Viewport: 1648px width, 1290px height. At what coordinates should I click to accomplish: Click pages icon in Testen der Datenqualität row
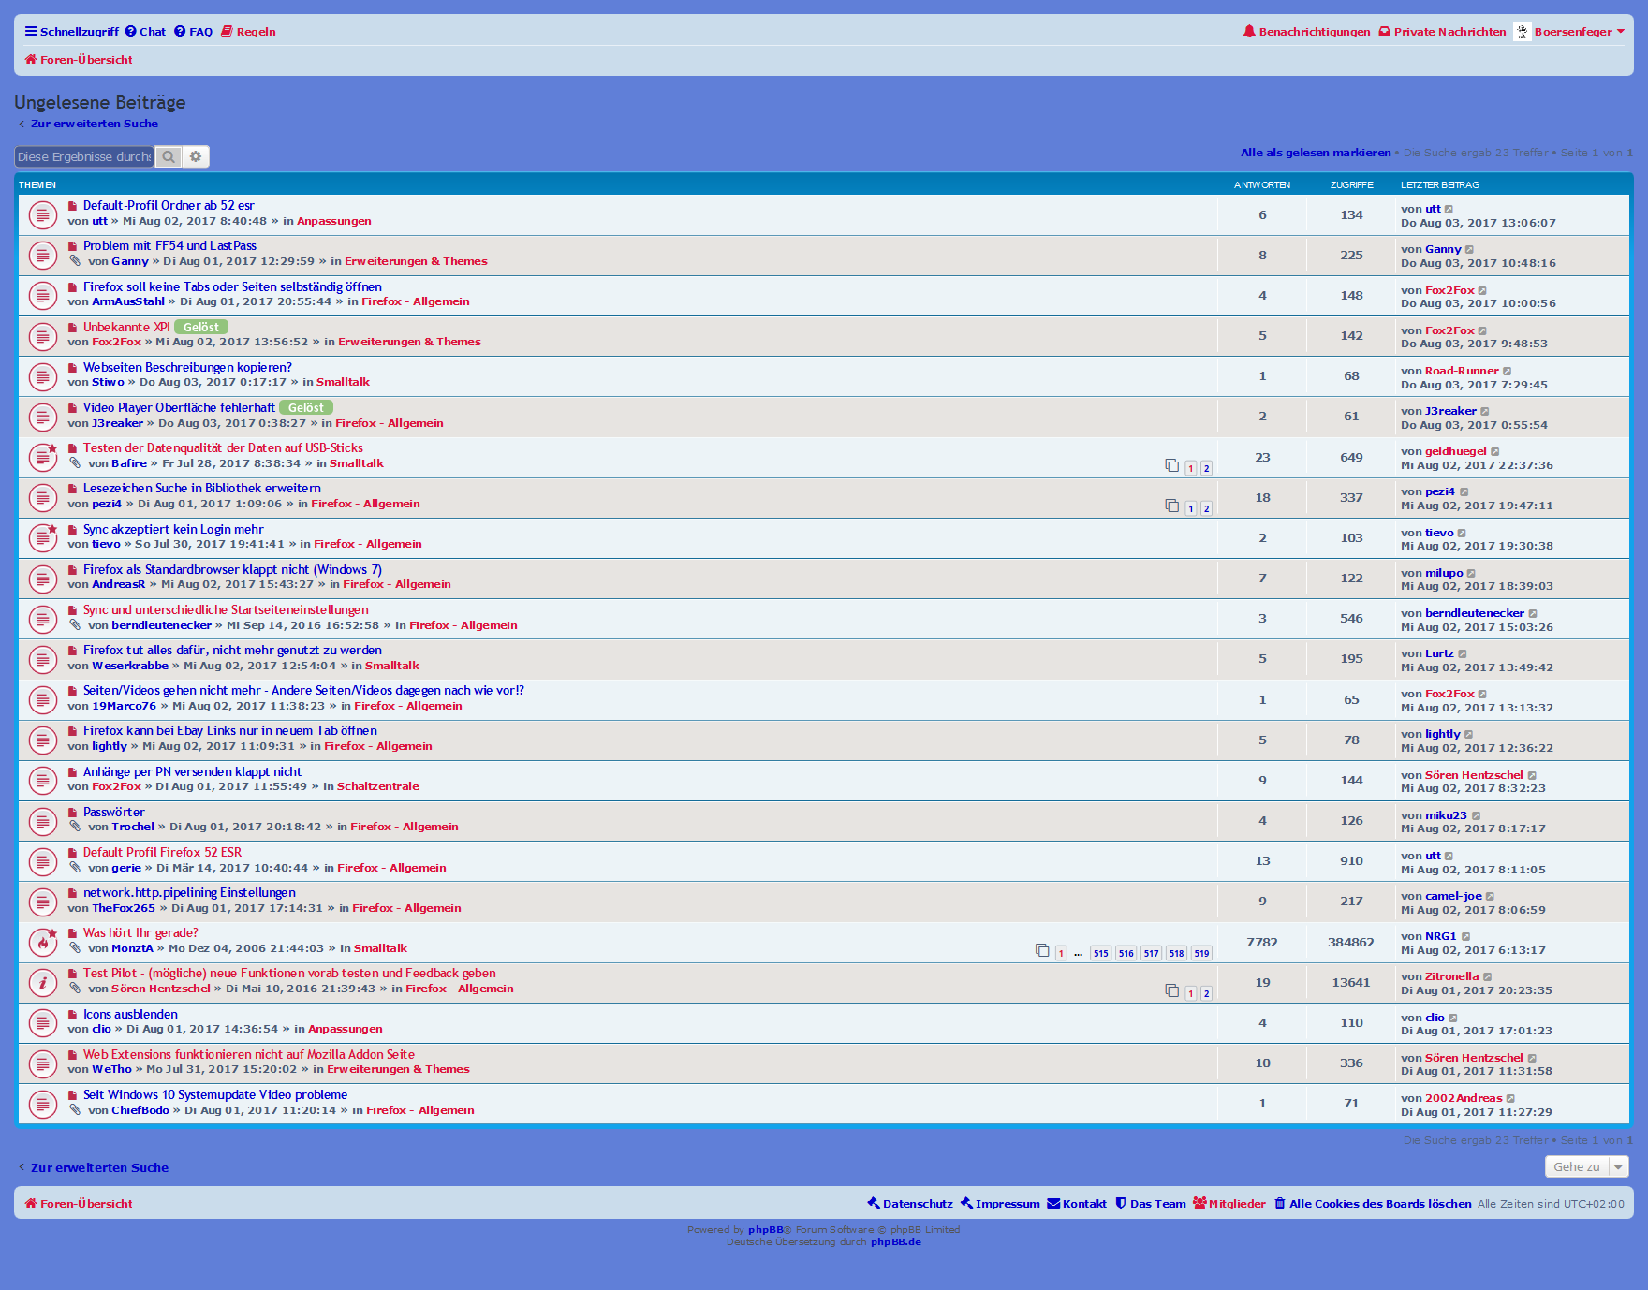pyautogui.click(x=1171, y=465)
